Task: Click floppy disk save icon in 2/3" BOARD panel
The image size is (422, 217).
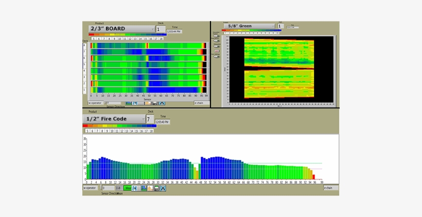Action: pyautogui.click(x=155, y=103)
